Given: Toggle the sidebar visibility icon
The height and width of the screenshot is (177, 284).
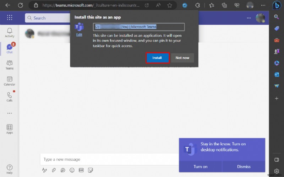Looking at the screenshot, I should tap(277, 160).
